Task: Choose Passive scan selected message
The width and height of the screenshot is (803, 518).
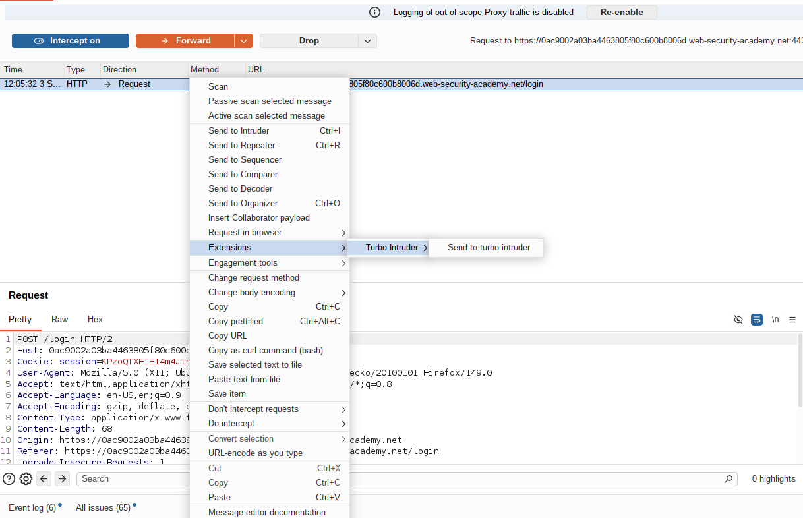Action: click(270, 101)
